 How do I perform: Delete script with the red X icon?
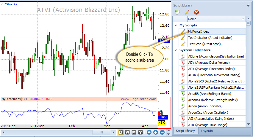pos(196,12)
